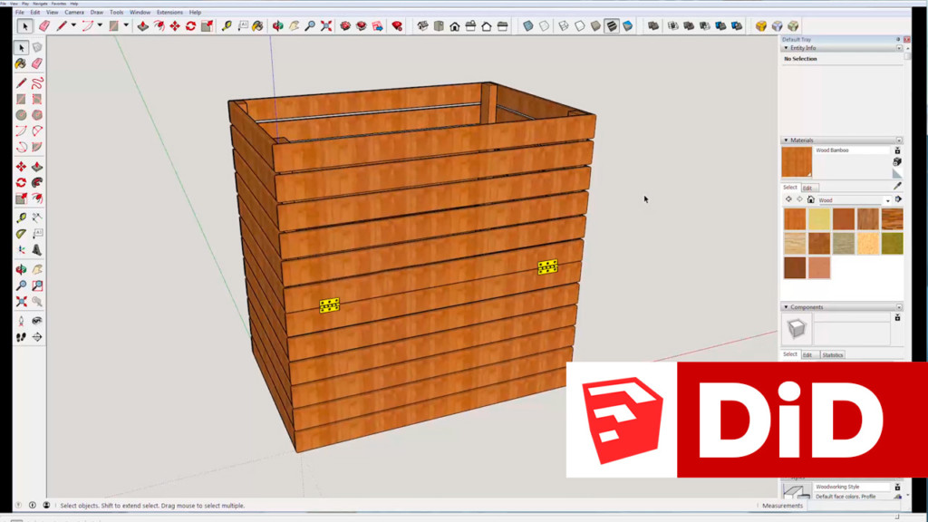928x522 pixels.
Task: Click the Sample Paint eyedropper in Materials panel
Action: [x=897, y=187]
